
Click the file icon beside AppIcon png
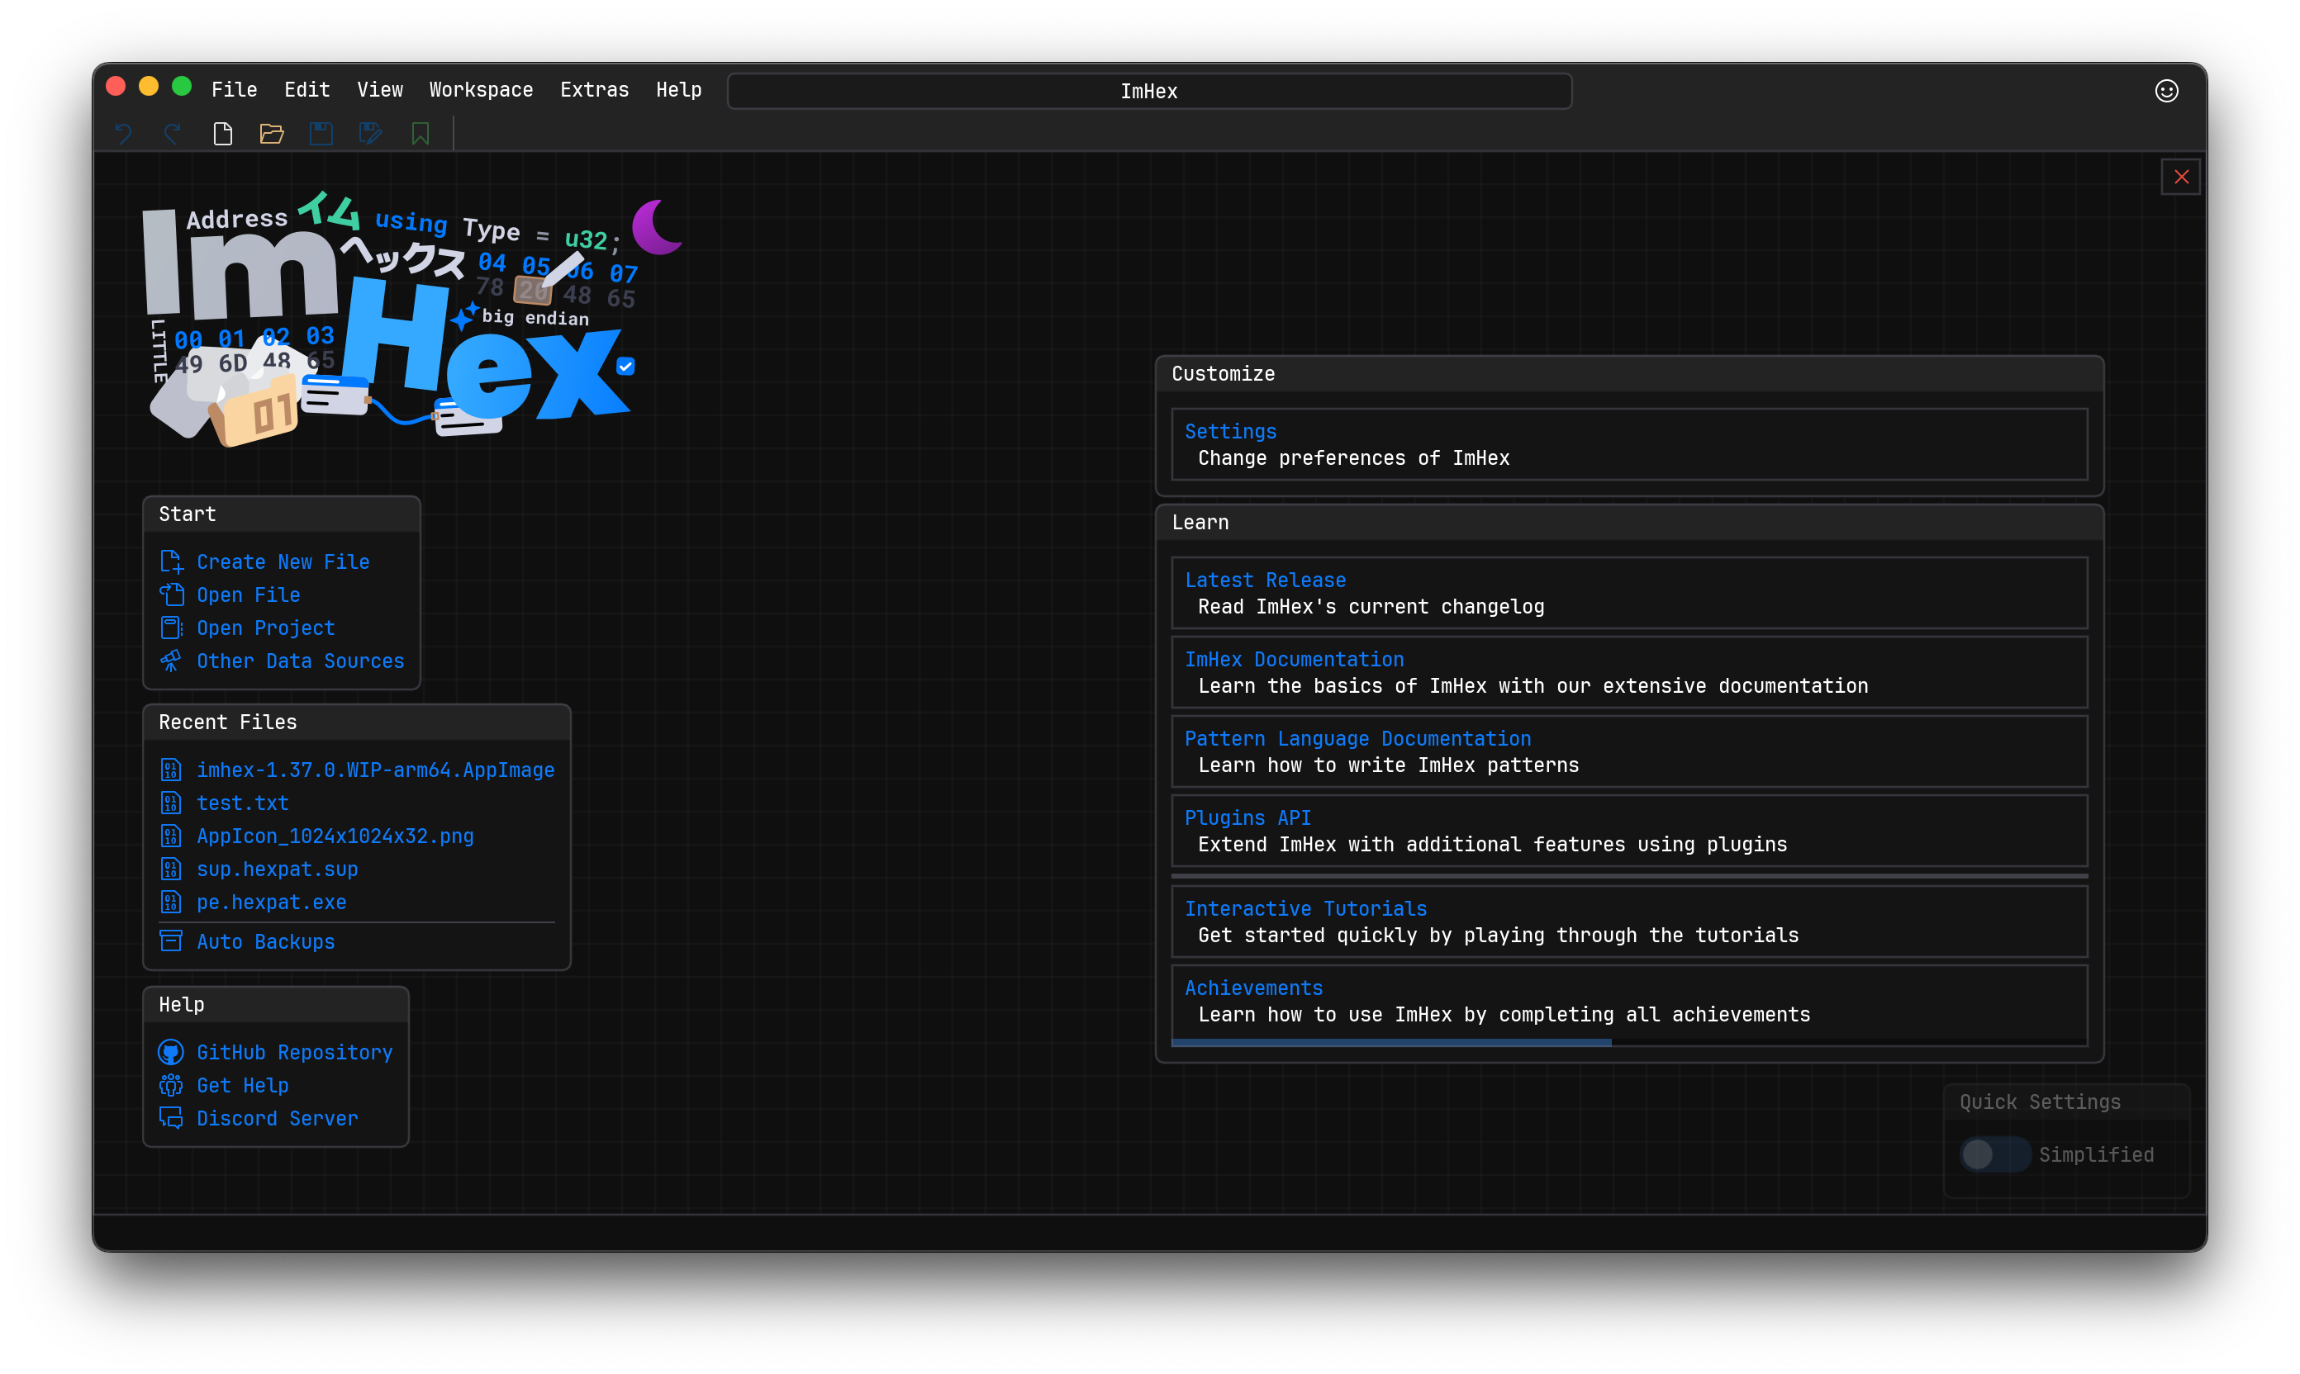coord(171,836)
